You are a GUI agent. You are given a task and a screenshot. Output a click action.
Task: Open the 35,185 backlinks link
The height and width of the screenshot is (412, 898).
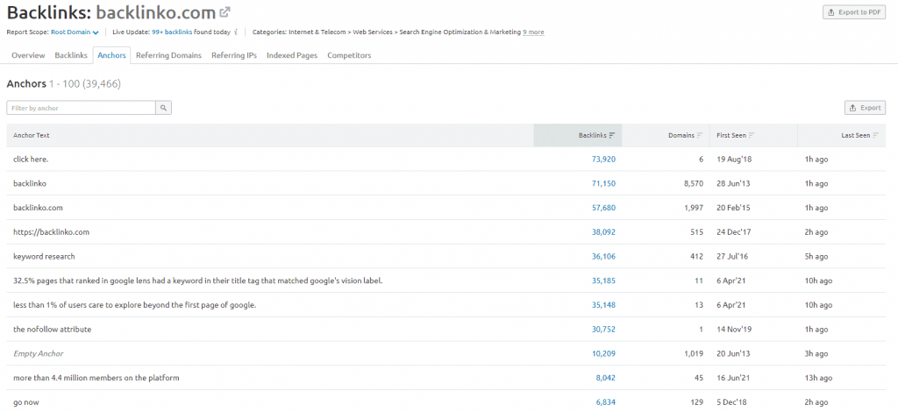pyautogui.click(x=603, y=281)
